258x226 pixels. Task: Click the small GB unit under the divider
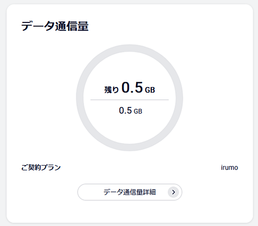(138, 111)
